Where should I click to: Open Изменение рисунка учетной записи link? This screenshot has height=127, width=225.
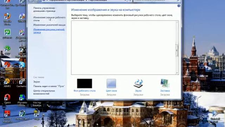(x=49, y=31)
